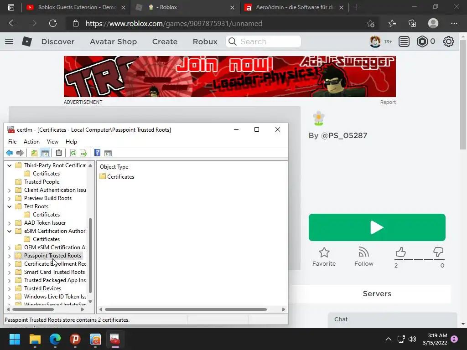The width and height of the screenshot is (467, 350).
Task: Click the Roblox Search field
Action: 263,41
